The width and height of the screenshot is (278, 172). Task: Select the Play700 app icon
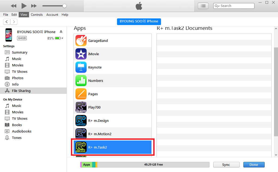[81, 107]
